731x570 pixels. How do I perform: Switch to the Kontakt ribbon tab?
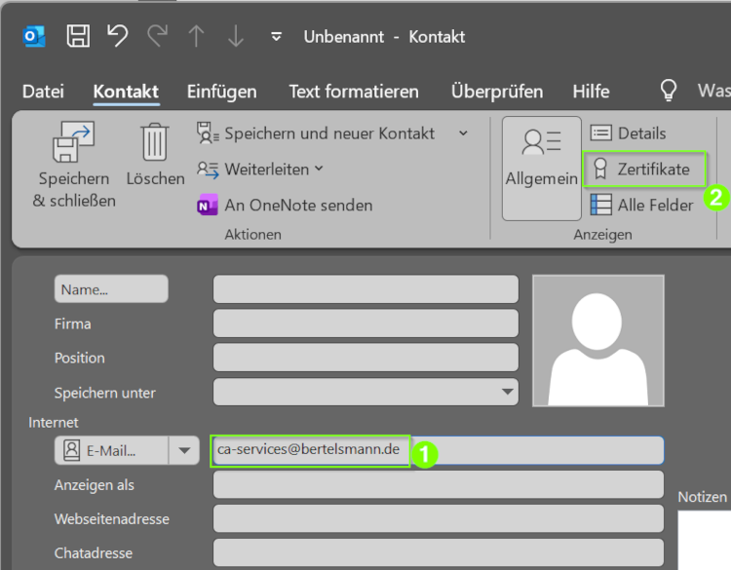(x=126, y=92)
